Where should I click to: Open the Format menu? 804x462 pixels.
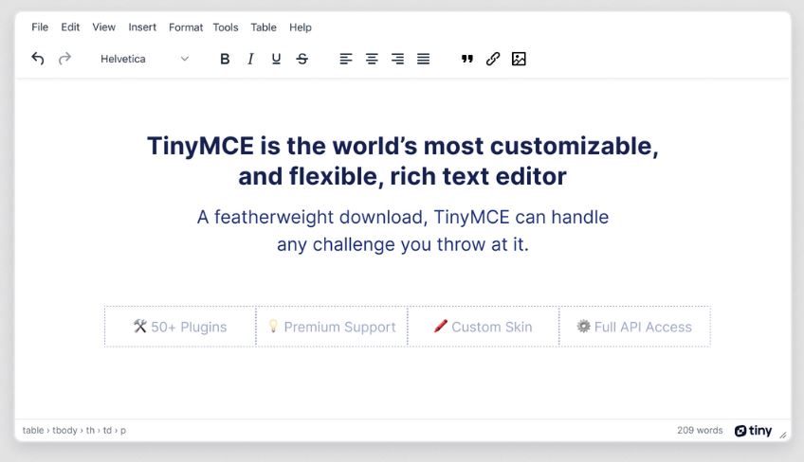coord(186,27)
